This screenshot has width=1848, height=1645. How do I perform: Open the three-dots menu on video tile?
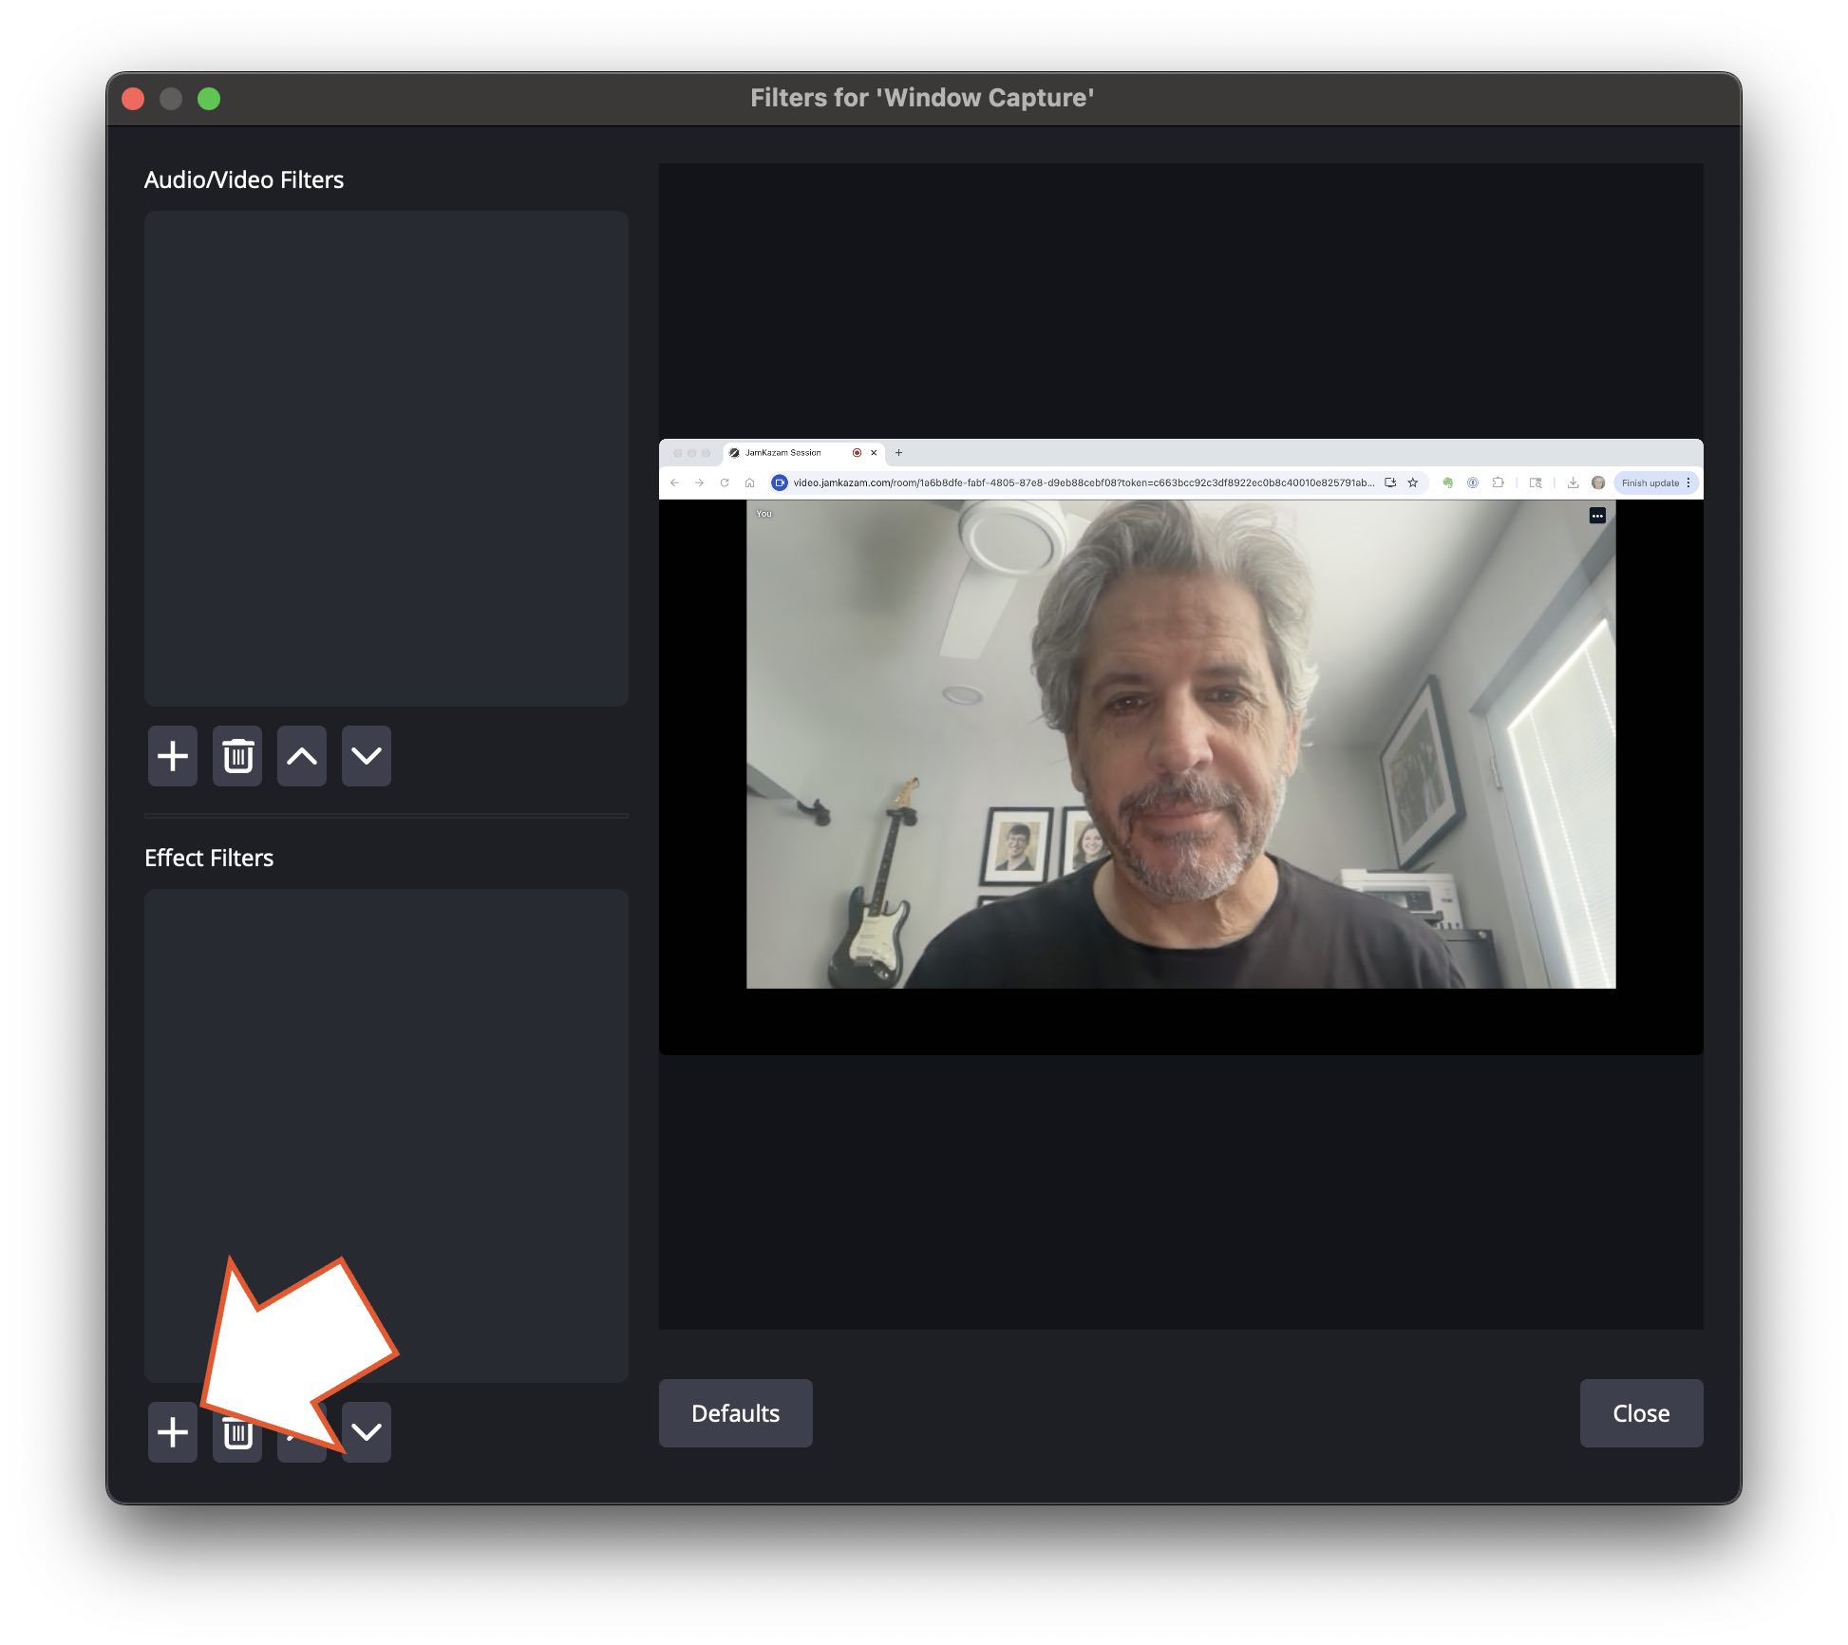(x=1597, y=516)
